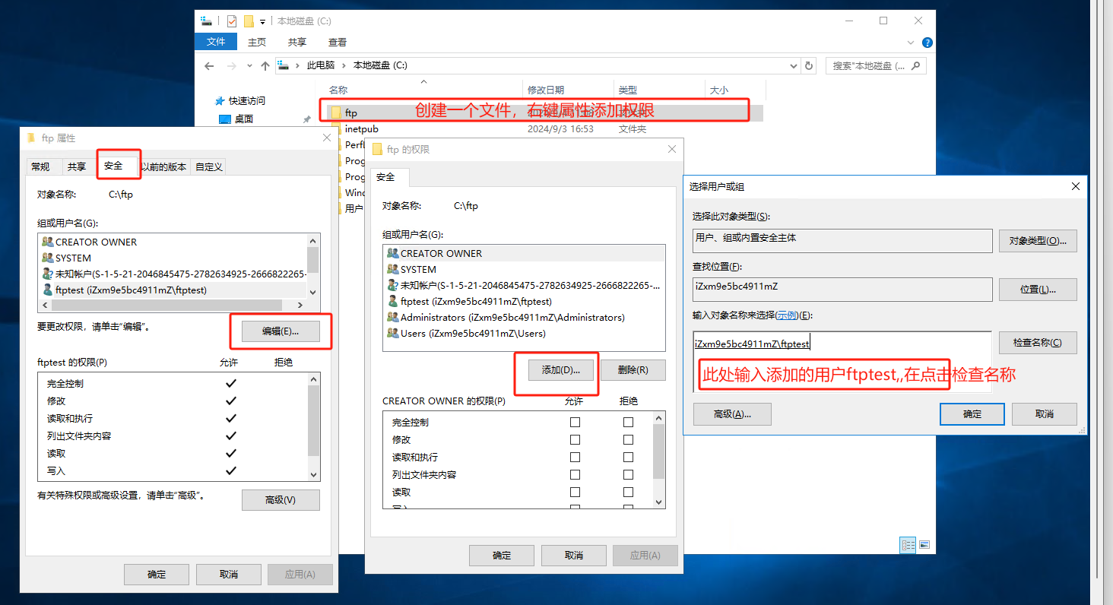1113x605 pixels.
Task: Click the search magnifier icon in Explorer
Action: click(x=915, y=65)
